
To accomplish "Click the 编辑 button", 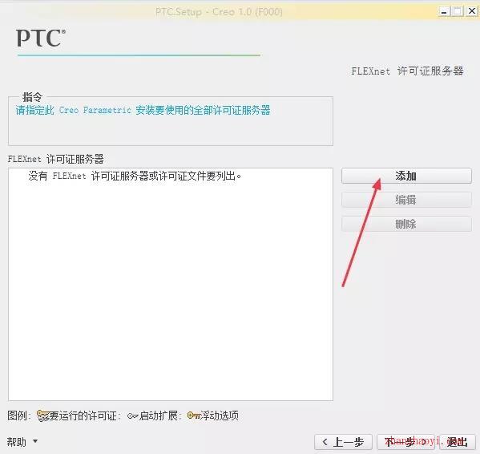I will click(x=406, y=200).
